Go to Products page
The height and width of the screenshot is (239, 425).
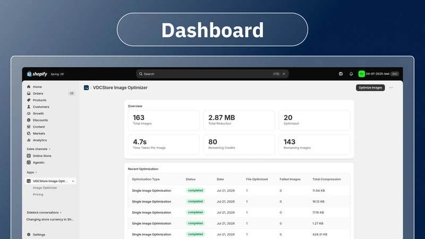click(39, 100)
